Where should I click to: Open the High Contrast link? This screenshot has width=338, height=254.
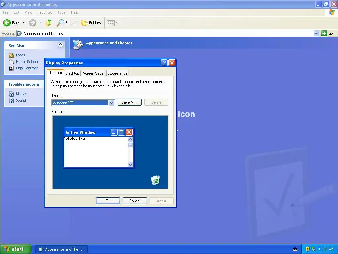27,68
